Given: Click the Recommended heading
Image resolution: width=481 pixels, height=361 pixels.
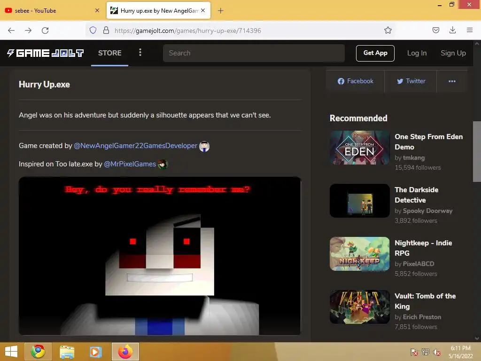Looking at the screenshot, I should pos(358,118).
